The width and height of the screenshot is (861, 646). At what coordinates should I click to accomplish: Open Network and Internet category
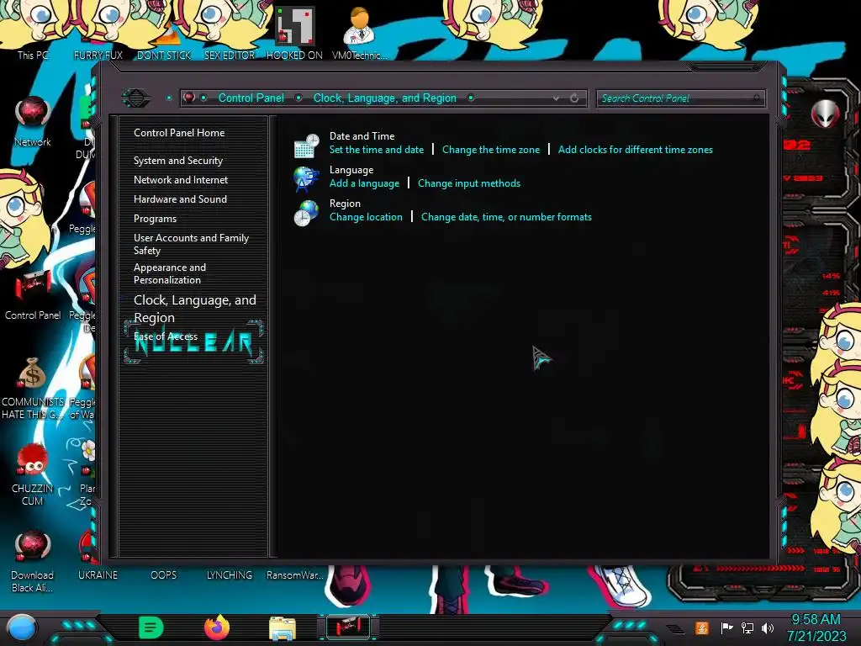[x=181, y=180]
